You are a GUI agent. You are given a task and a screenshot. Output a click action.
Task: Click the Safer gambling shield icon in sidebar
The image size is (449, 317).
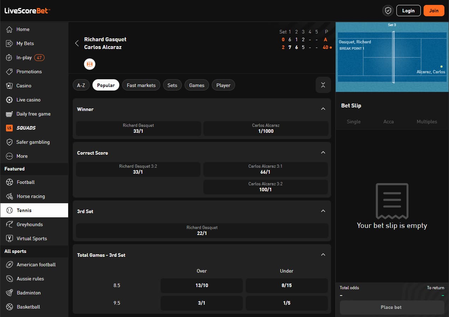(10, 142)
